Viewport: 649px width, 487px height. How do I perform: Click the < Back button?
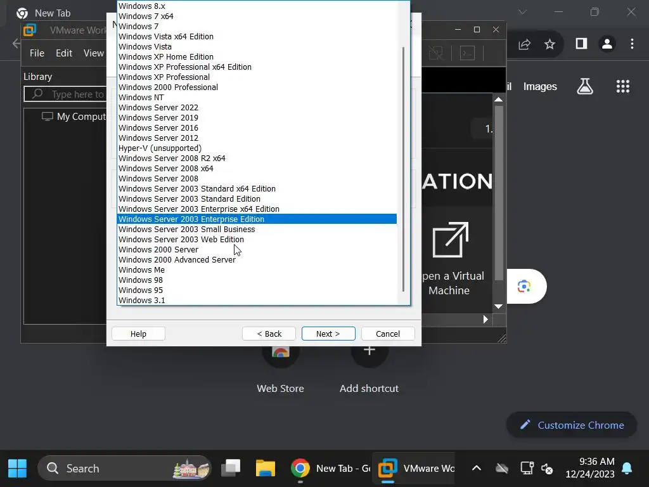coord(269,334)
